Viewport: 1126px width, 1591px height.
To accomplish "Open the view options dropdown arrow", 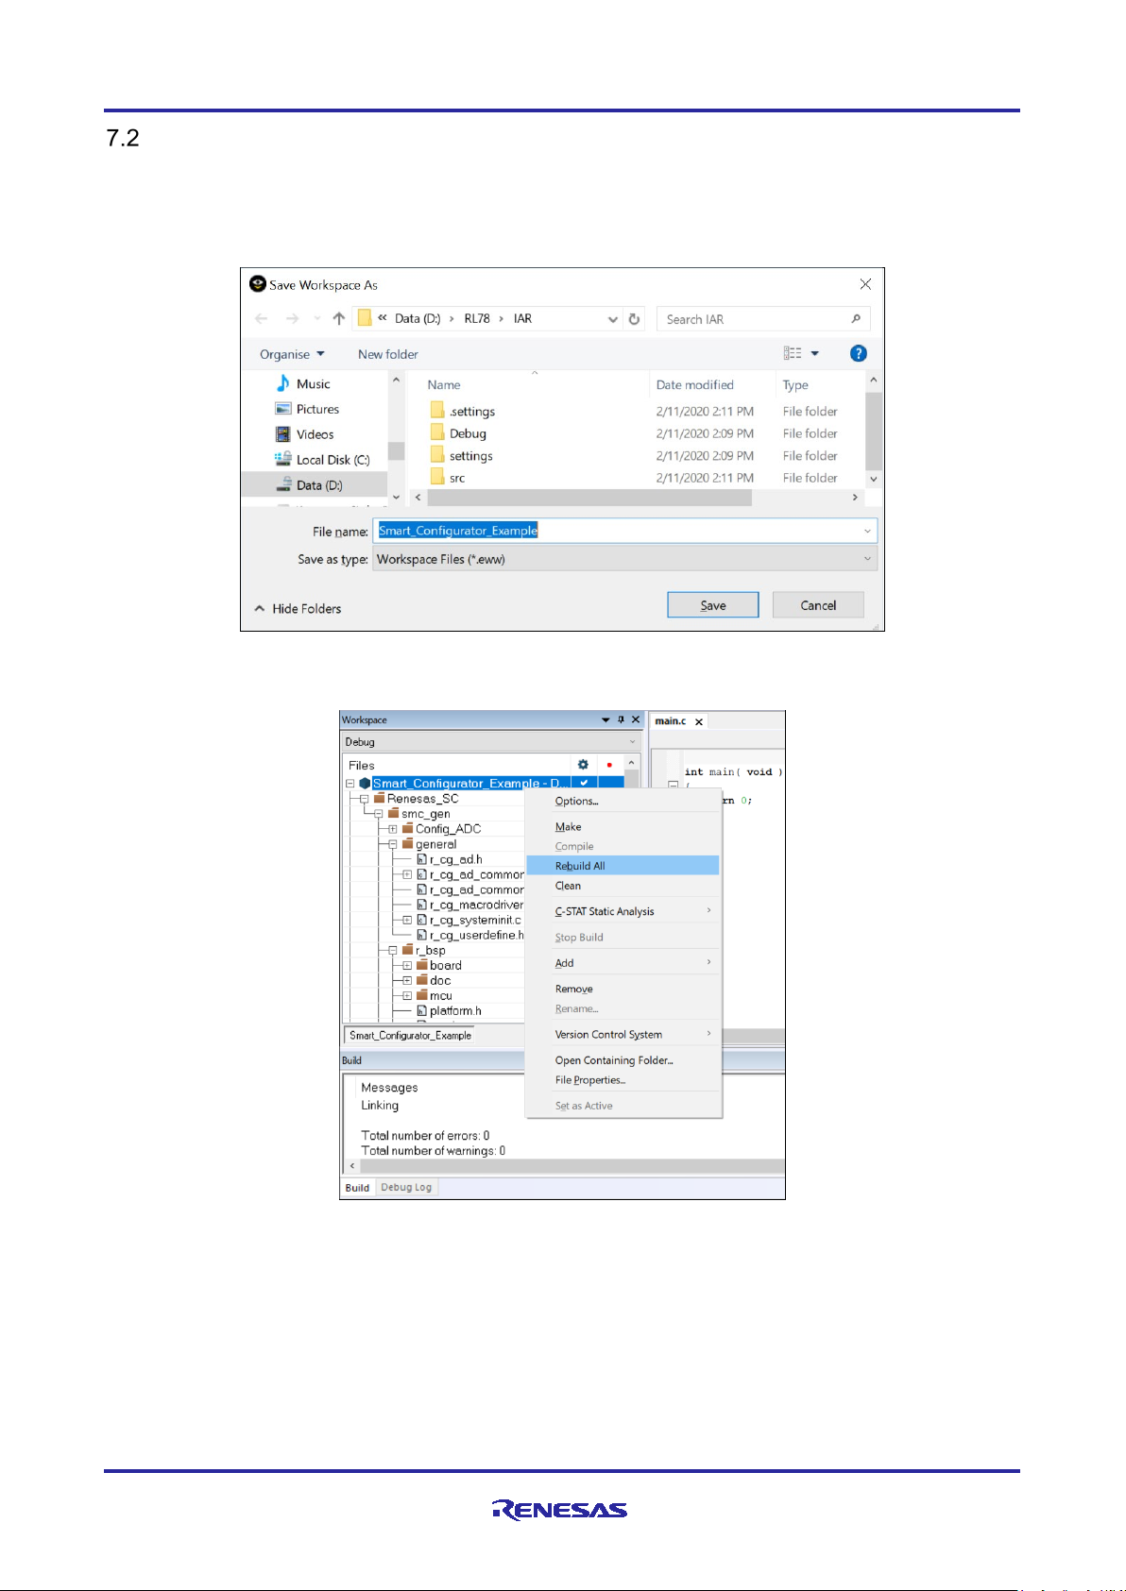I will (814, 353).
